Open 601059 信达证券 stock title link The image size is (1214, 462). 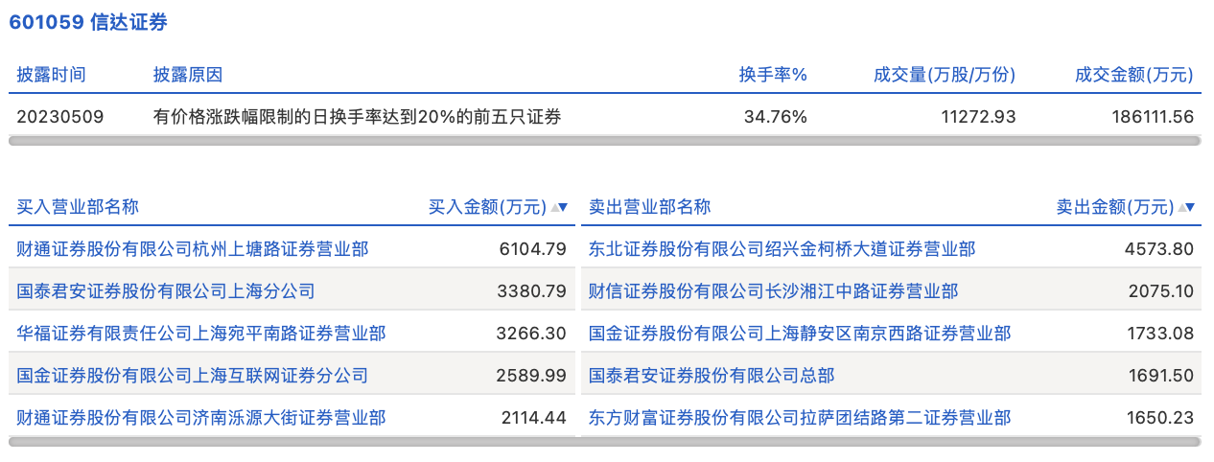pyautogui.click(x=88, y=23)
